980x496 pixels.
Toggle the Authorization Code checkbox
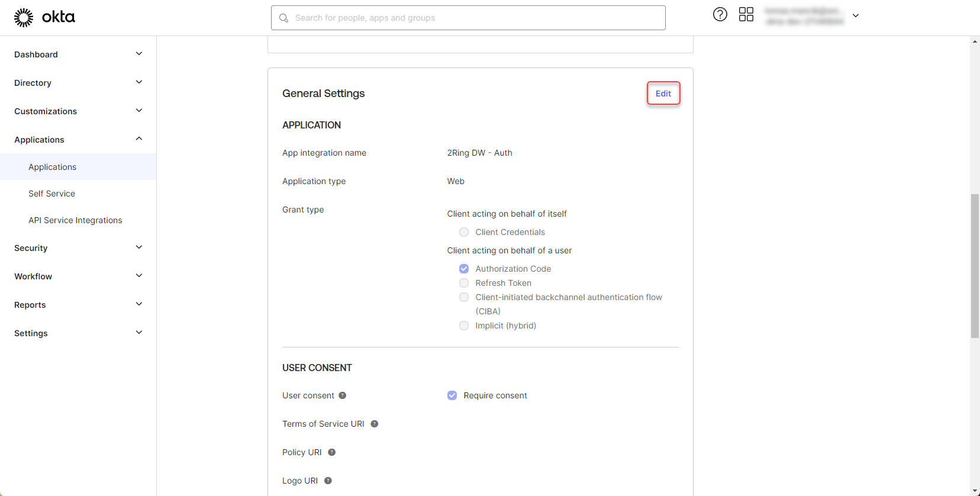click(x=464, y=269)
